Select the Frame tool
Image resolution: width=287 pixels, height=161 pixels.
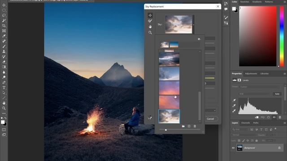(x=4, y=31)
